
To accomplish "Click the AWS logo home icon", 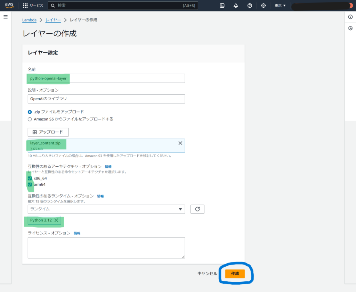I will [9, 5].
